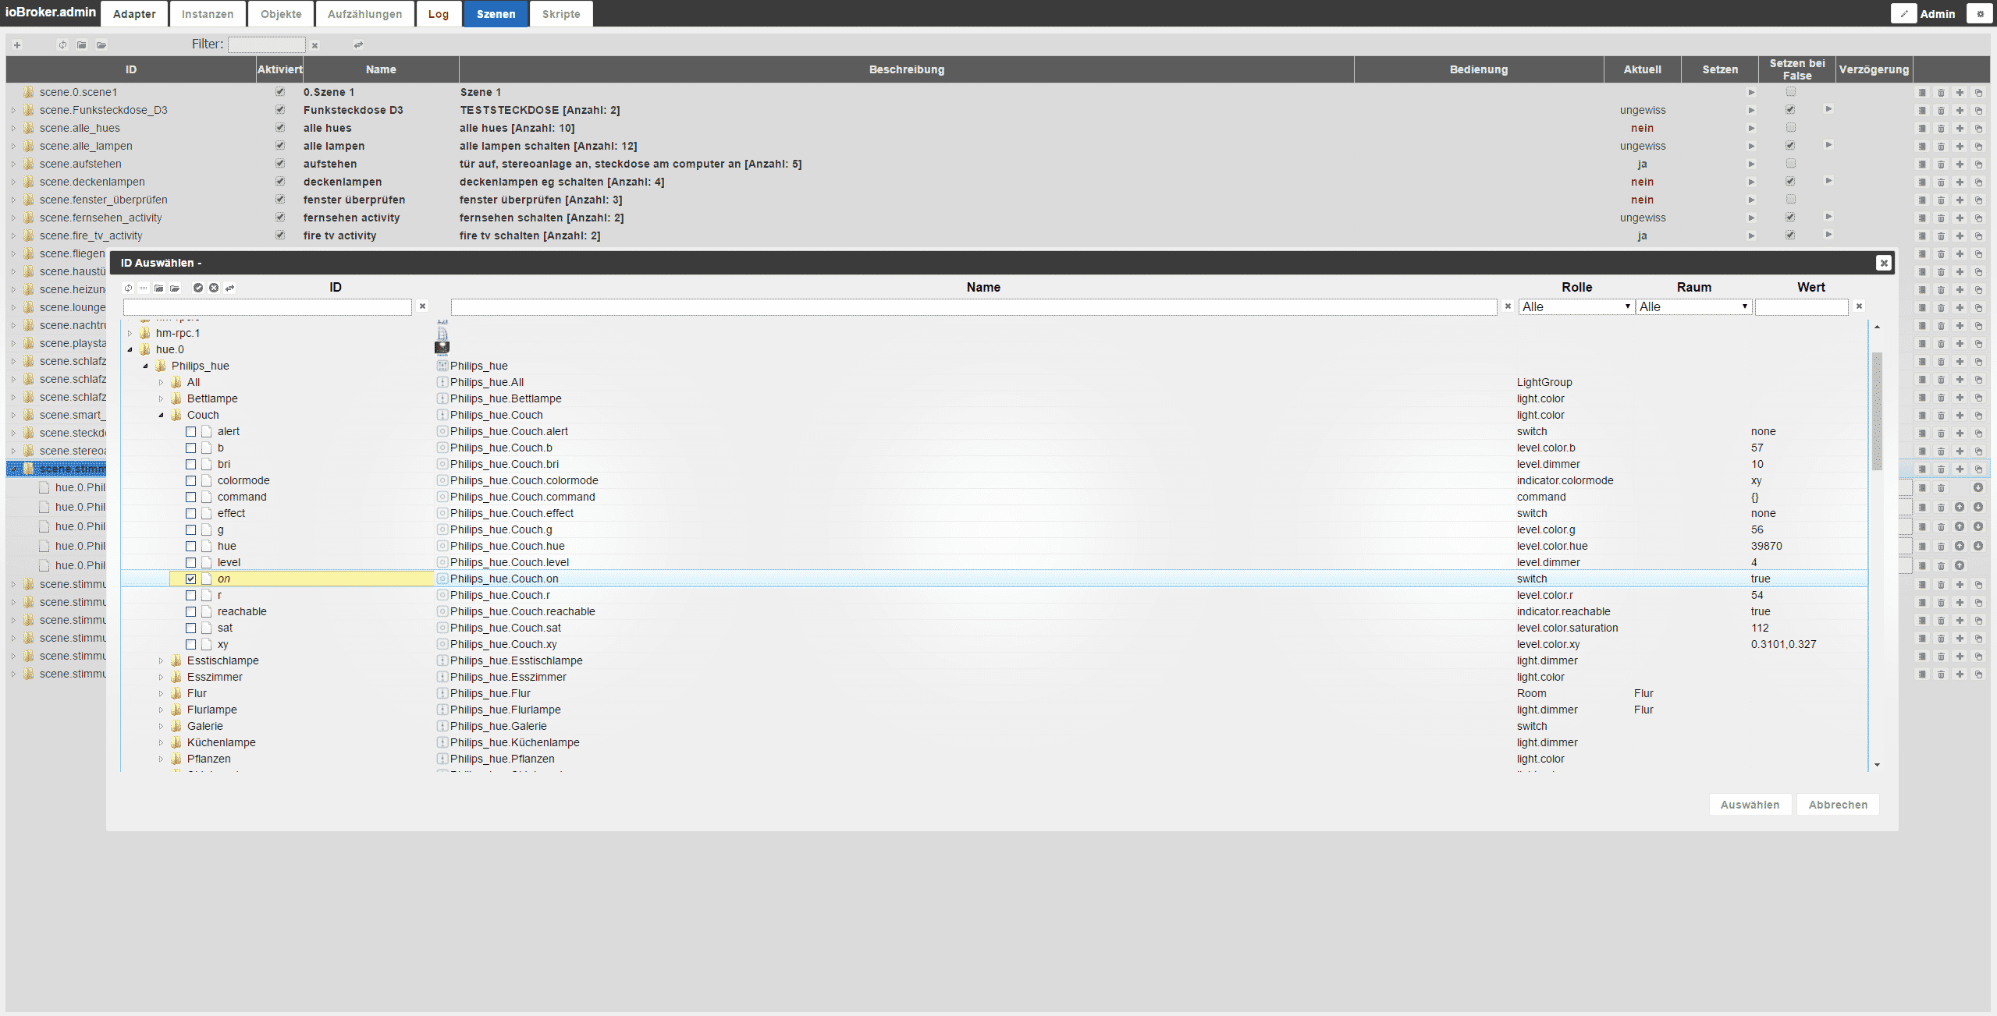The image size is (1997, 1016).
Task: Switch to the Objekte tab
Action: coord(281,14)
